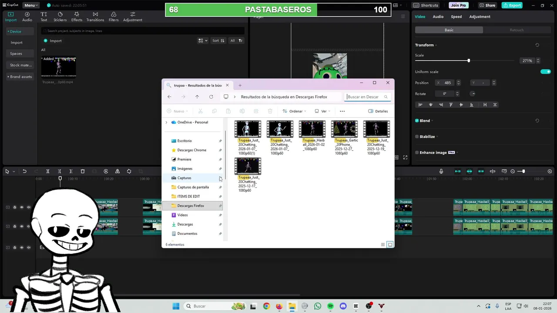The width and height of the screenshot is (557, 313).
Task: Open the selection tool dropdown arrow in timeline
Action: [x=13, y=171]
